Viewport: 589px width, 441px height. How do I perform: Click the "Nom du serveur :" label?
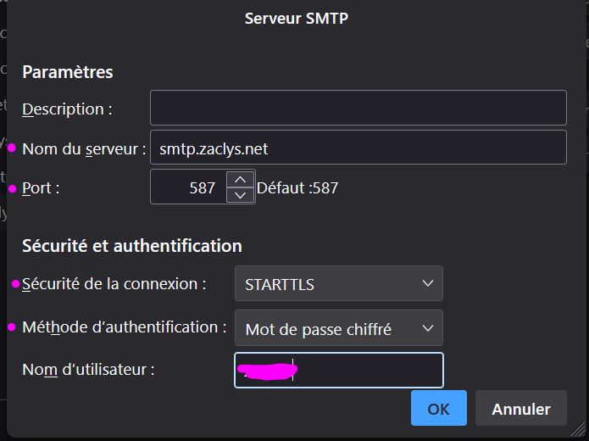click(x=84, y=149)
